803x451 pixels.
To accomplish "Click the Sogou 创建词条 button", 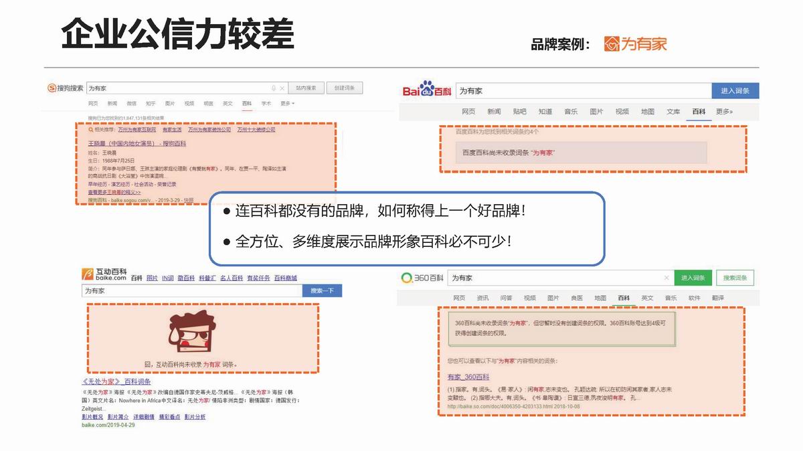I will (x=345, y=88).
